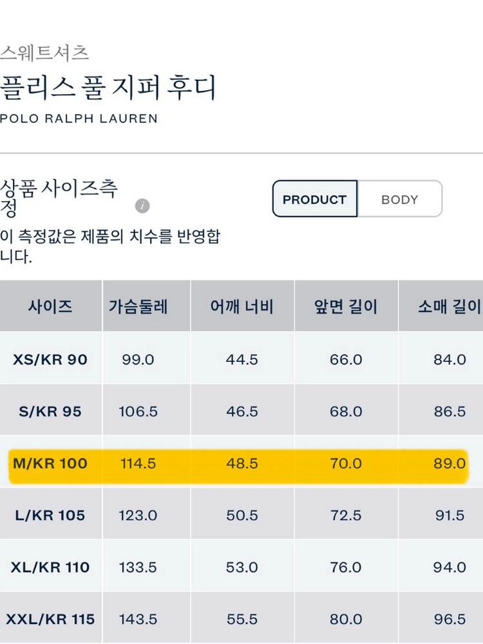This screenshot has width=483, height=644.
Task: Choose the S/KR 95 size row label
Action: point(50,411)
